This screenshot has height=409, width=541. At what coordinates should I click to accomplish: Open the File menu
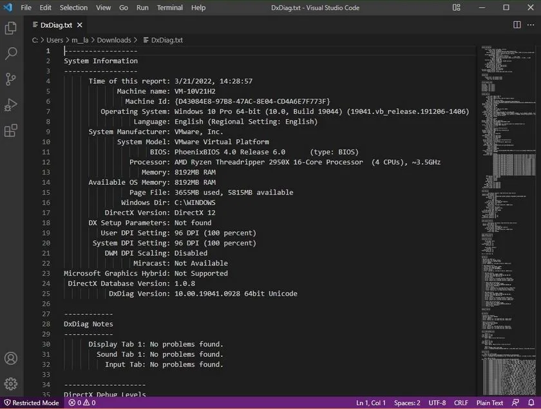(26, 8)
